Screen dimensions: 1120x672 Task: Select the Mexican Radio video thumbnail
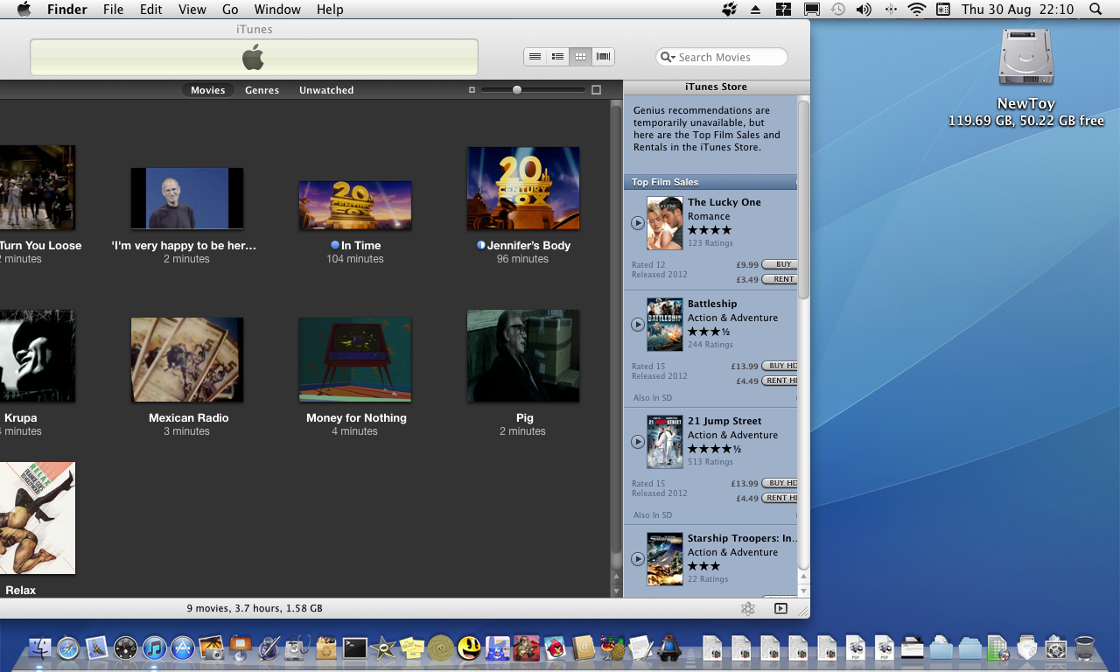pyautogui.click(x=187, y=360)
